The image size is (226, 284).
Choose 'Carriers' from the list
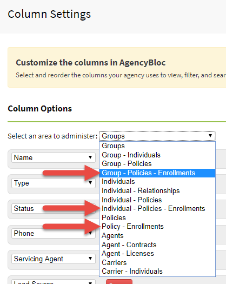pyautogui.click(x=157, y=262)
